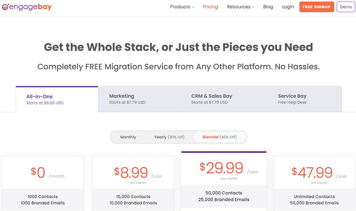Screen dimensions: 356x211
Task: Click the 'Completely FREE Migration Service' subtitle
Action: click(x=178, y=66)
